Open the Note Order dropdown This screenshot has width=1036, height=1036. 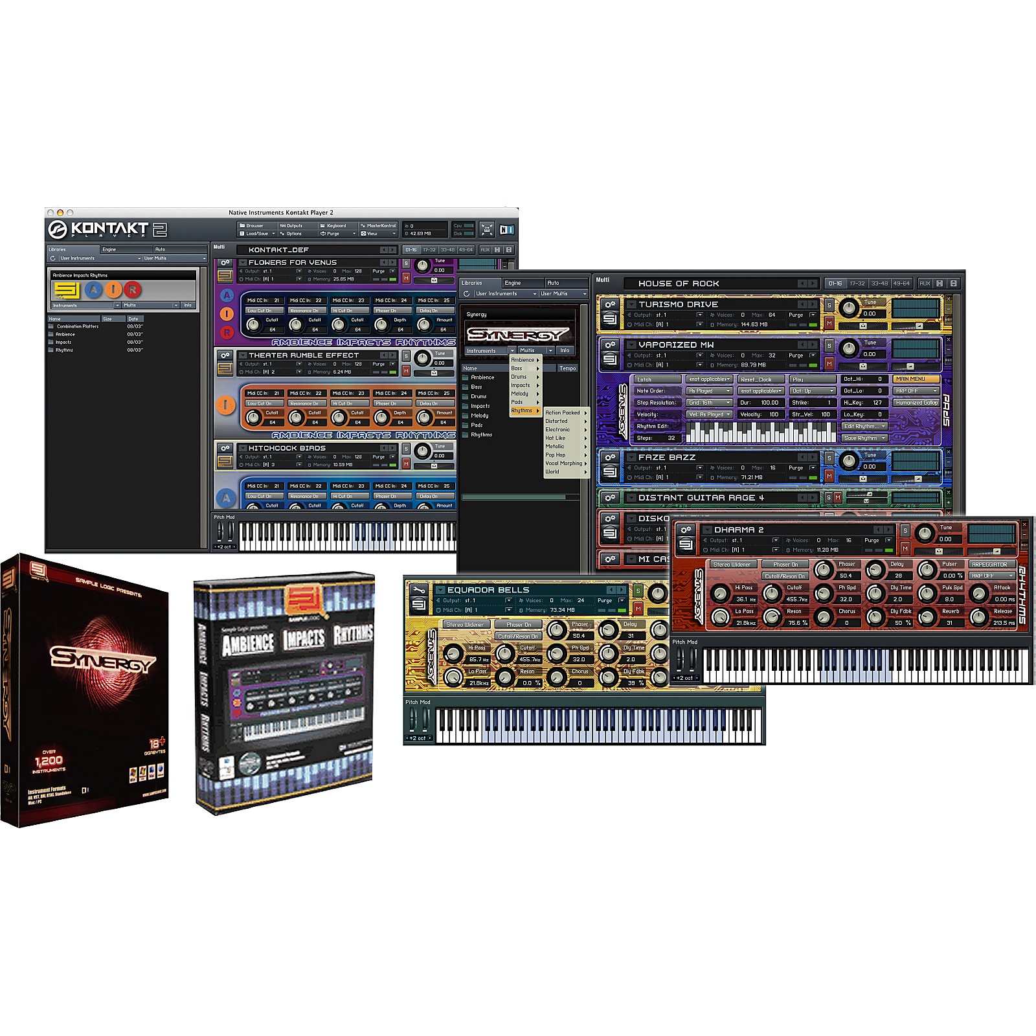pos(709,390)
